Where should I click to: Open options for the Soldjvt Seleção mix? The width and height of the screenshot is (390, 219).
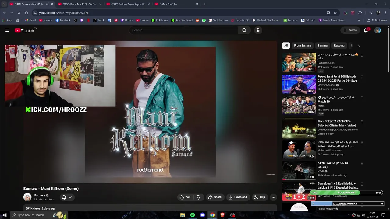362,122
